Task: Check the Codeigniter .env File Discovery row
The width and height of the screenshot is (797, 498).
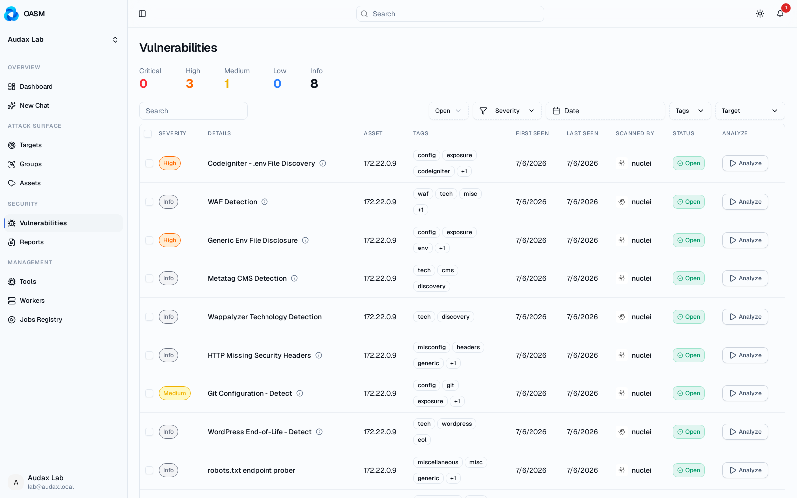Action: [x=149, y=163]
